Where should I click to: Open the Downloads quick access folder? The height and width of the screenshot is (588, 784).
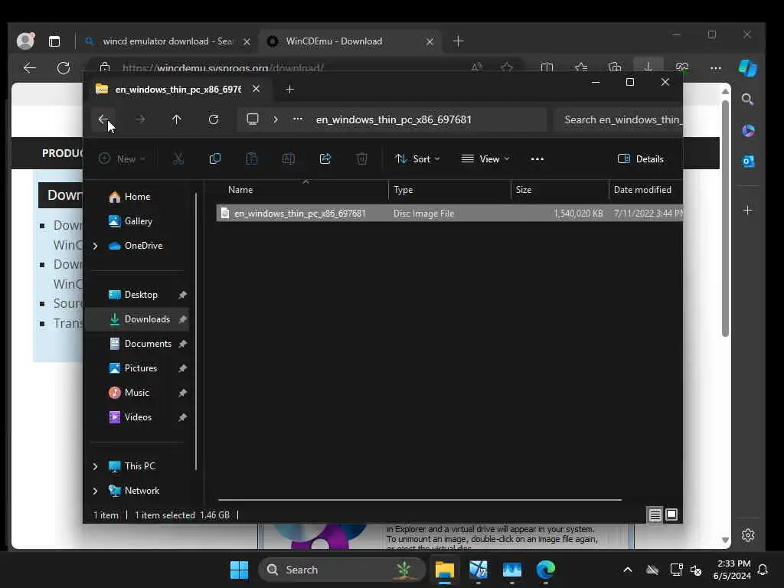point(147,319)
